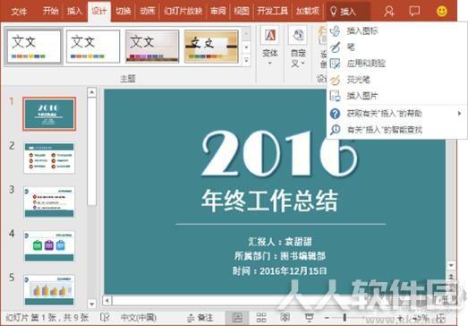Open the 视图 view tab
Screen dimensions: 468x326
242,12
